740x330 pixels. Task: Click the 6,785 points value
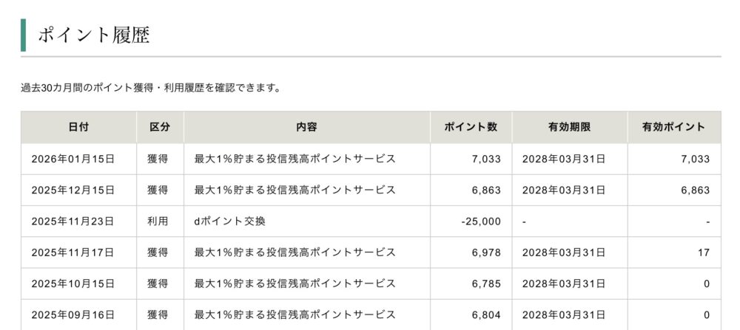click(486, 283)
